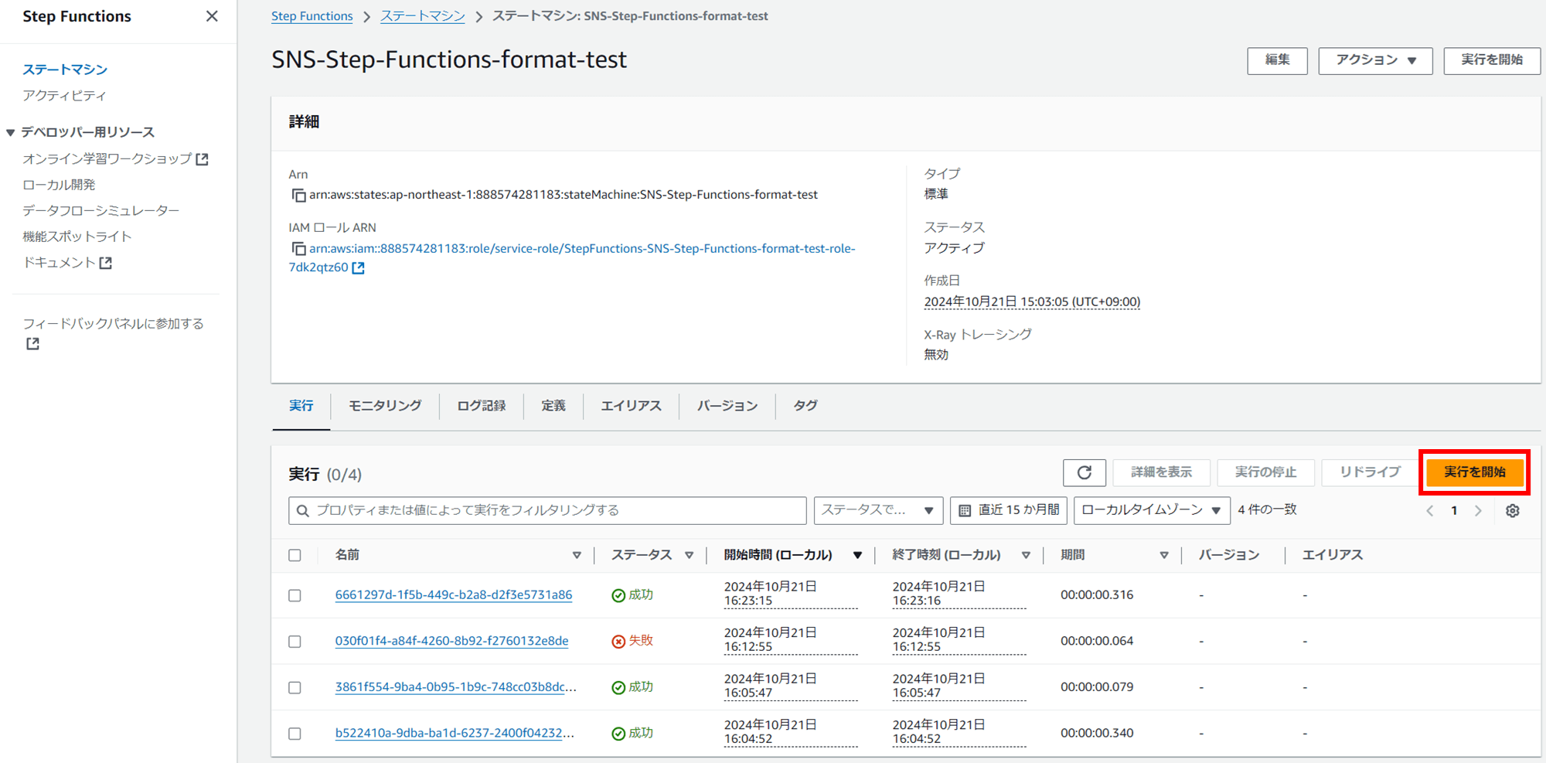Click the search magnifier icon in the filter box

pos(303,511)
